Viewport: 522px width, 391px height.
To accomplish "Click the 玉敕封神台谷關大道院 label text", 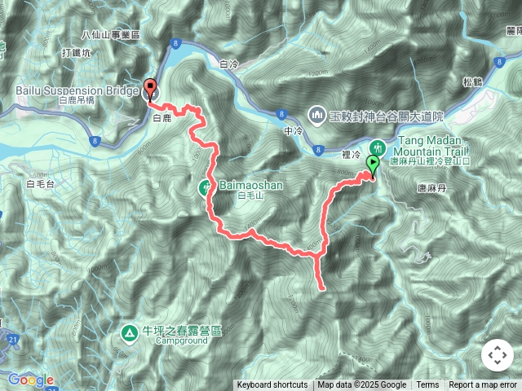I will 386,116.
